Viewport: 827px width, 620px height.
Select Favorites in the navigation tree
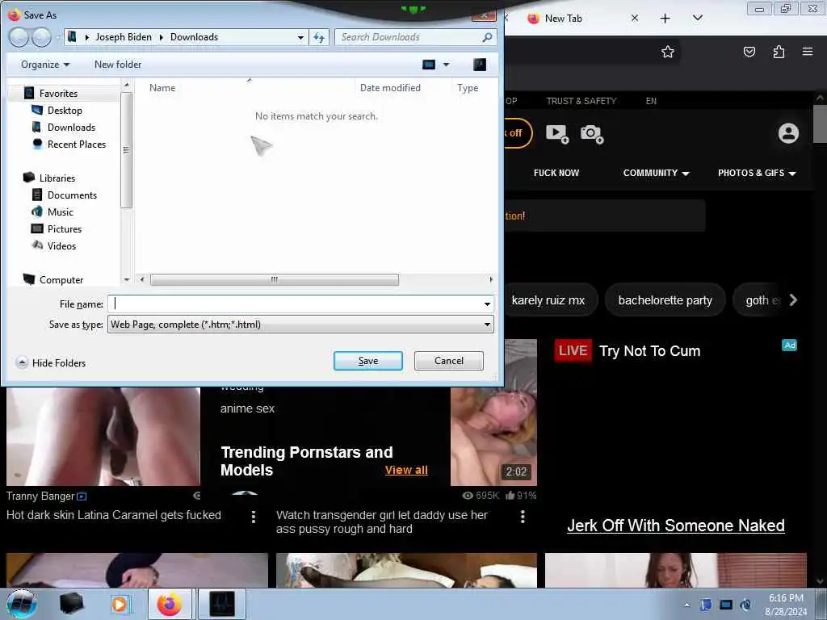58,94
